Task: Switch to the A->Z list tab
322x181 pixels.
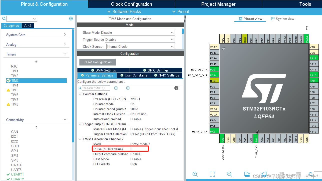Action: click(28, 25)
